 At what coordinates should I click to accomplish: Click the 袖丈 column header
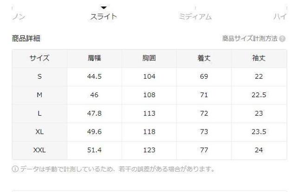[x=259, y=58]
